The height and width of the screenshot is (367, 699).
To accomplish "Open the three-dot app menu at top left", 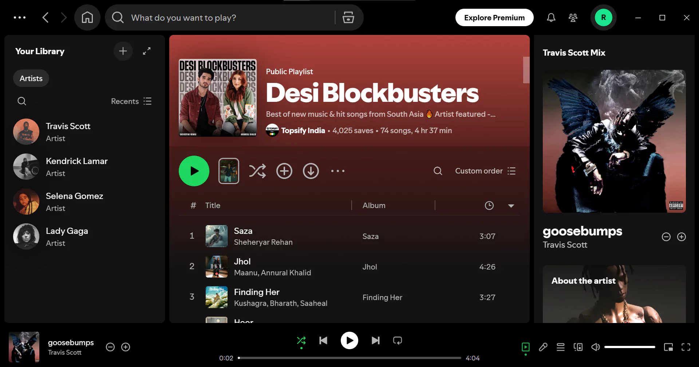I will [20, 17].
